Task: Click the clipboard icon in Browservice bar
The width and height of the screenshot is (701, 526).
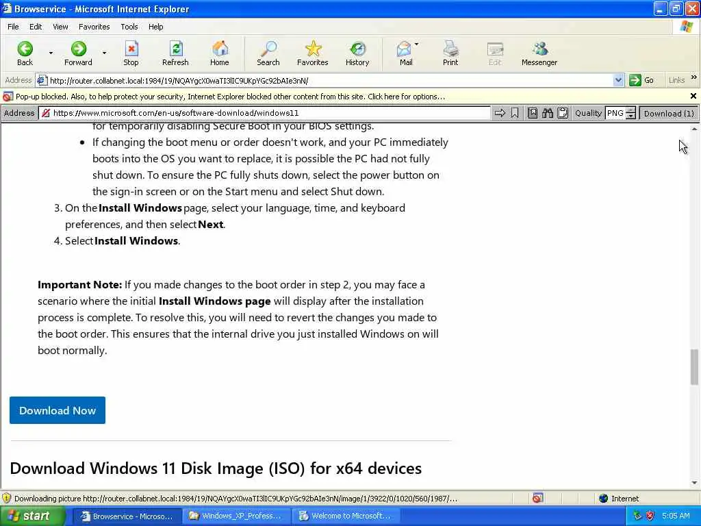Action: pyautogui.click(x=563, y=113)
